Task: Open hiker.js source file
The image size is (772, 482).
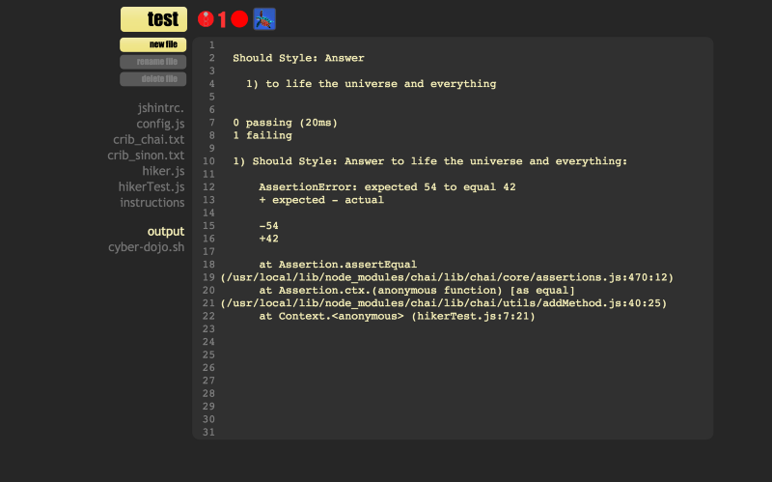Action: (163, 171)
